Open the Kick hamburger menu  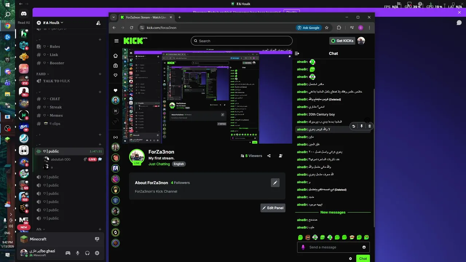point(116,41)
